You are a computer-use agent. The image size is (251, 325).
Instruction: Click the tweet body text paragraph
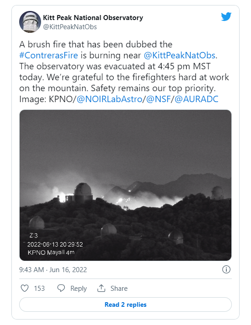pyautogui.click(x=124, y=72)
